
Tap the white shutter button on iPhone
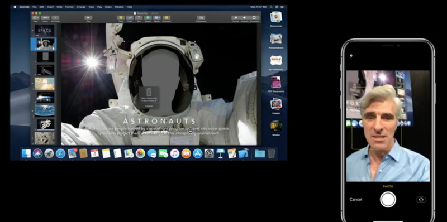click(388, 200)
